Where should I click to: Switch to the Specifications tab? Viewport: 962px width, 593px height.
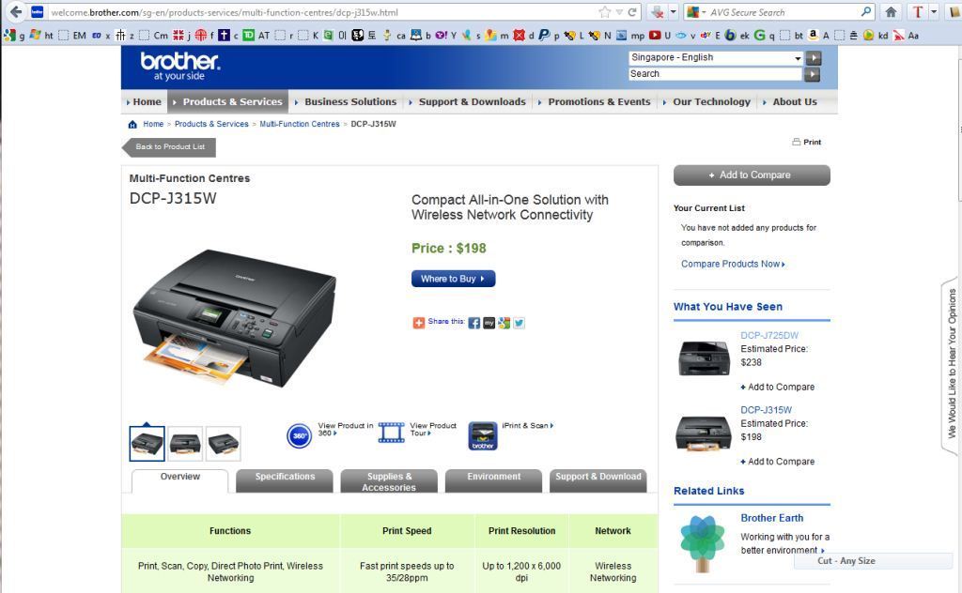pos(285,481)
